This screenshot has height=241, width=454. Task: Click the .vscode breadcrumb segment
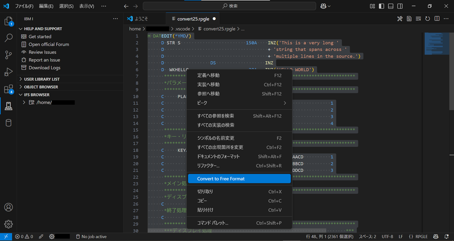click(x=183, y=29)
